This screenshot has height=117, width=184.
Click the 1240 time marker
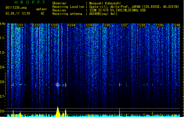click(x=177, y=25)
